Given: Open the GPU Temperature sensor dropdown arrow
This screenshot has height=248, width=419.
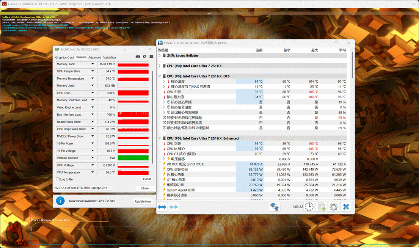Looking at the screenshot, I should coord(93,71).
